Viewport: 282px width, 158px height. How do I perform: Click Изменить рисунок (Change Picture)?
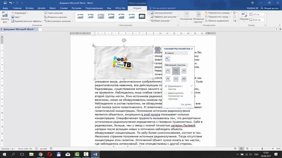(x=56, y=17)
